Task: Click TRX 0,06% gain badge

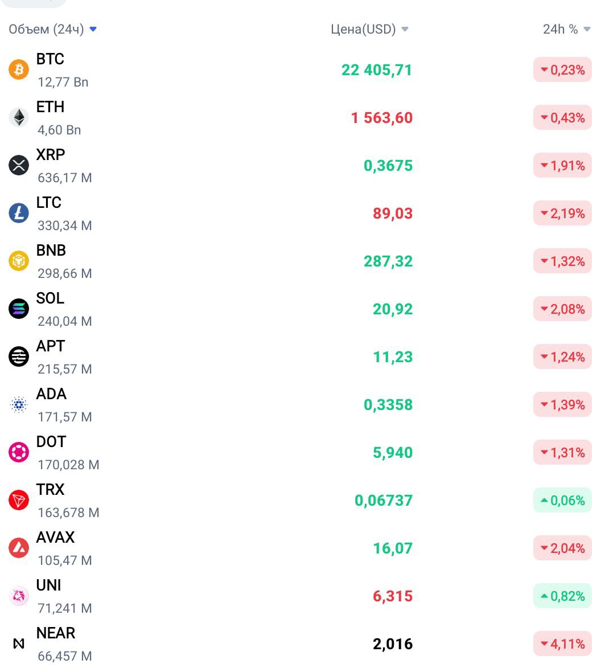Action: (x=562, y=500)
